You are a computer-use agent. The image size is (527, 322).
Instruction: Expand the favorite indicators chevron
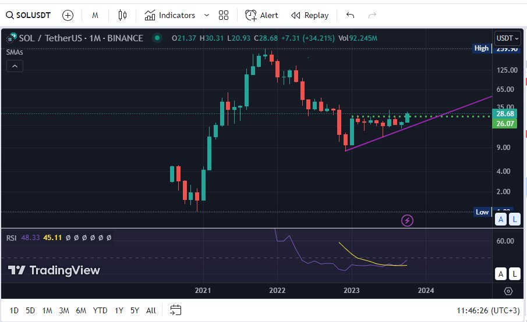point(207,15)
